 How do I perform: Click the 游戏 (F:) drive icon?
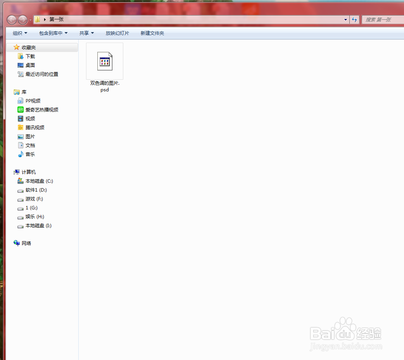[x=21, y=200]
